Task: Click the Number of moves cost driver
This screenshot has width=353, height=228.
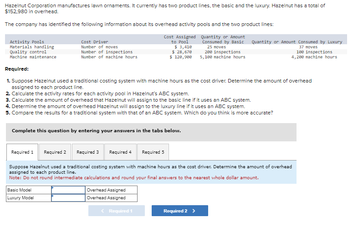Action: 99,47
